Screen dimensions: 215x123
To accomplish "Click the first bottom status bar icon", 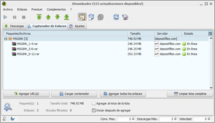I will click(4, 119).
